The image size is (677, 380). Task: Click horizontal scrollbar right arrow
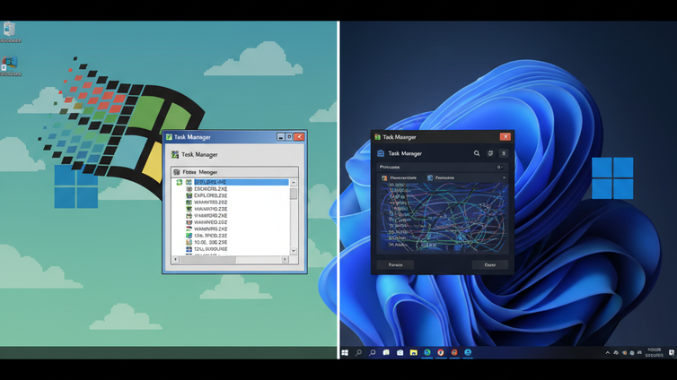click(285, 259)
